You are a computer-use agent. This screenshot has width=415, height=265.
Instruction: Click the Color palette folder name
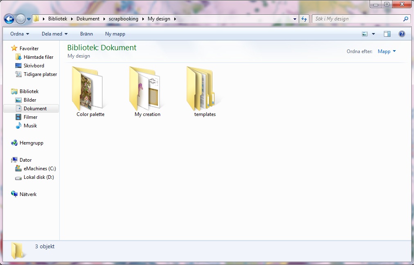tap(90, 114)
